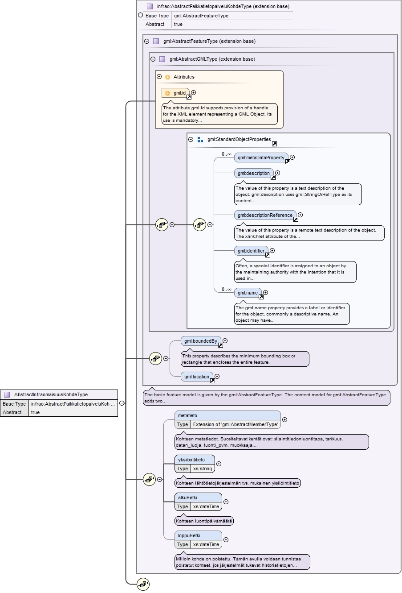Expand the loppuHetki element plus button
Viewport: 402px width, 593px height.
coord(226,539)
